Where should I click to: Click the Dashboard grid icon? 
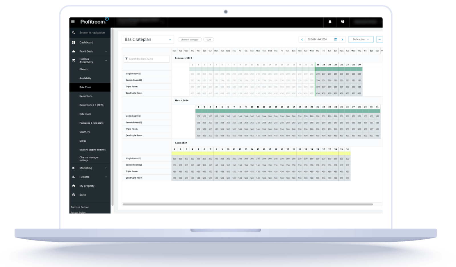click(x=74, y=42)
